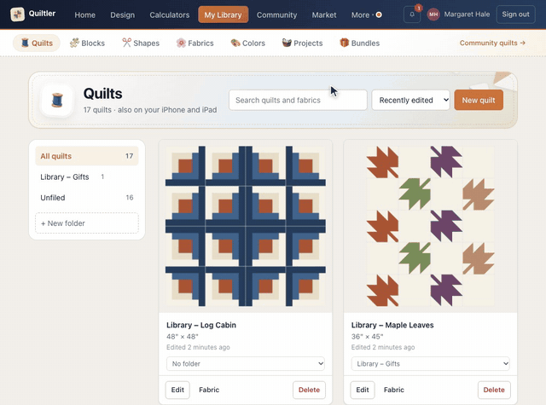Open the Maple Leaves quilt thumbnail

[x=430, y=226]
